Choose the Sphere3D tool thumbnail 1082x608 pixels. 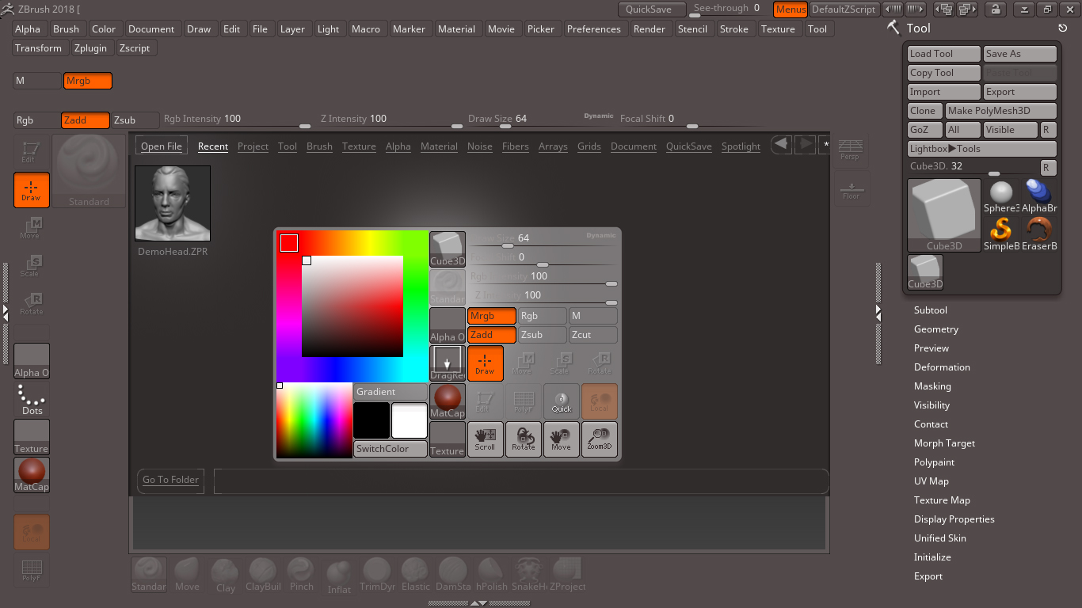(1001, 197)
